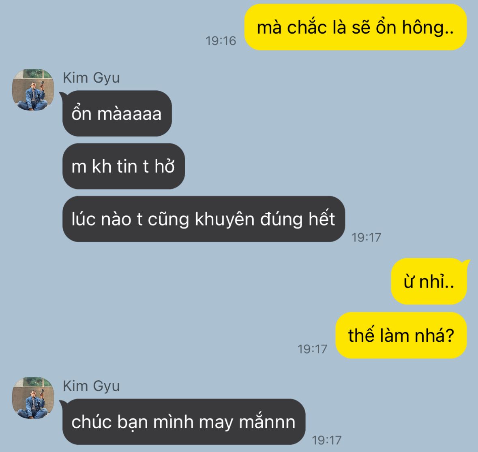Click the word 'màaaaa' in the first gray bubble
This screenshot has width=478, height=452.
point(129,114)
